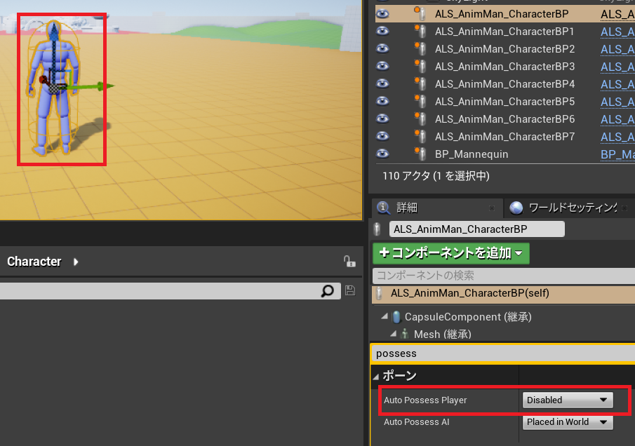635x446 pixels.
Task: Click the Character panel title
Action: coord(34,262)
